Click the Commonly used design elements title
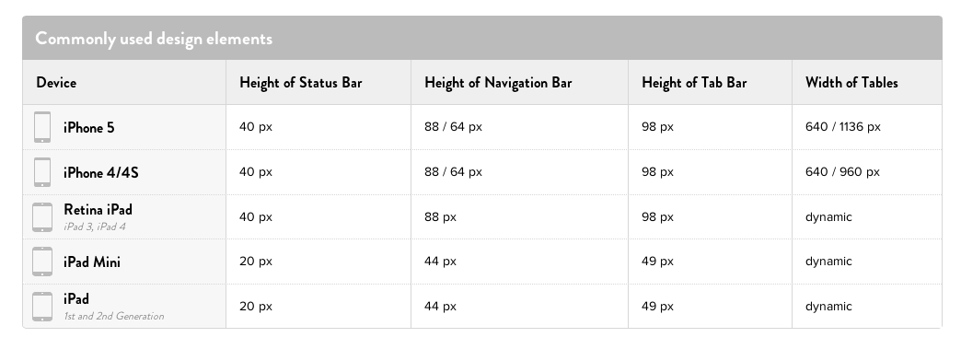Image resolution: width=961 pixels, height=349 pixels. (x=154, y=38)
